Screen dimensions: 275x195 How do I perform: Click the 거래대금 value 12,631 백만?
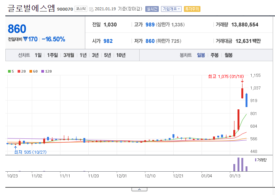tap(248, 41)
